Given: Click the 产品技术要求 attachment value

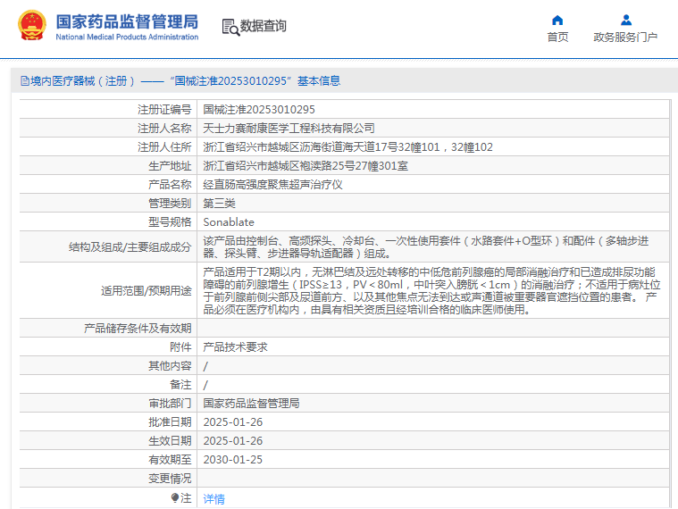Looking at the screenshot, I should (x=235, y=347).
